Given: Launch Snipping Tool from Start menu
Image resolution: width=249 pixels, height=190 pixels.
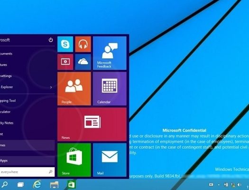Looking at the screenshot, I should point(28,101).
